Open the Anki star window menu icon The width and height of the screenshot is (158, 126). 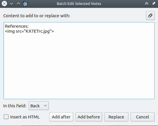click(25, 4)
